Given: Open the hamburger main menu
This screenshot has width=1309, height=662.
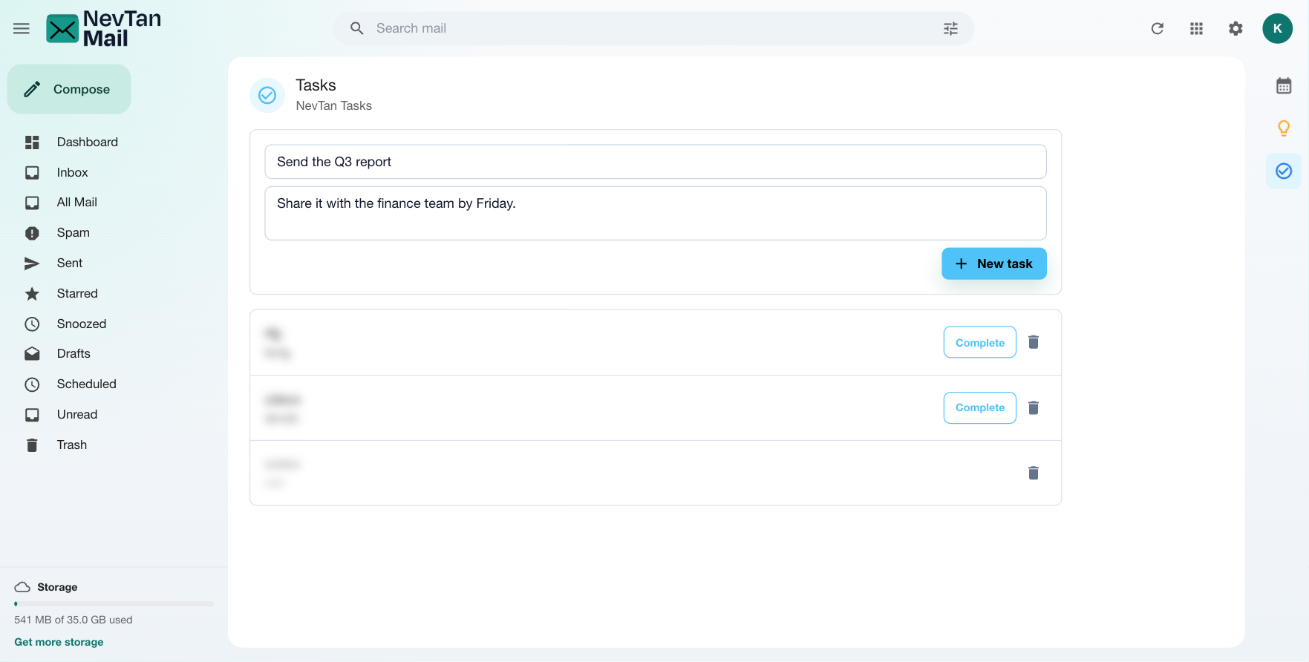Looking at the screenshot, I should pyautogui.click(x=22, y=29).
